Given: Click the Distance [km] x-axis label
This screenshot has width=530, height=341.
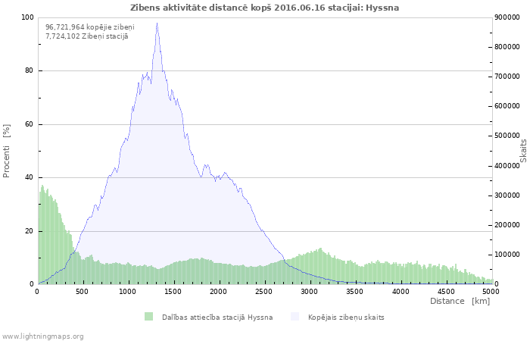Looking at the screenshot, I should tap(460, 302).
